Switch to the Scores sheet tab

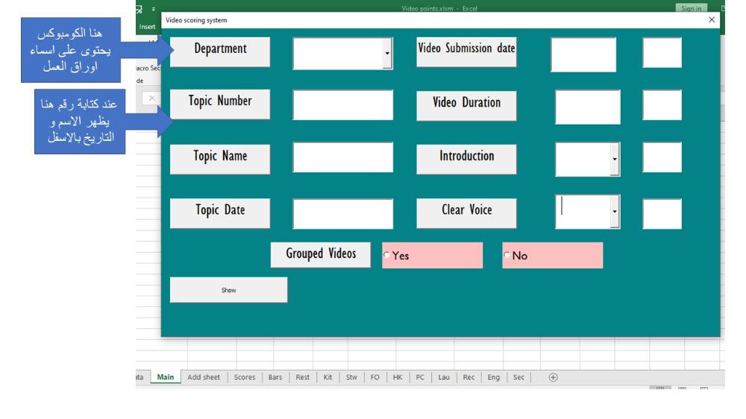click(x=245, y=377)
